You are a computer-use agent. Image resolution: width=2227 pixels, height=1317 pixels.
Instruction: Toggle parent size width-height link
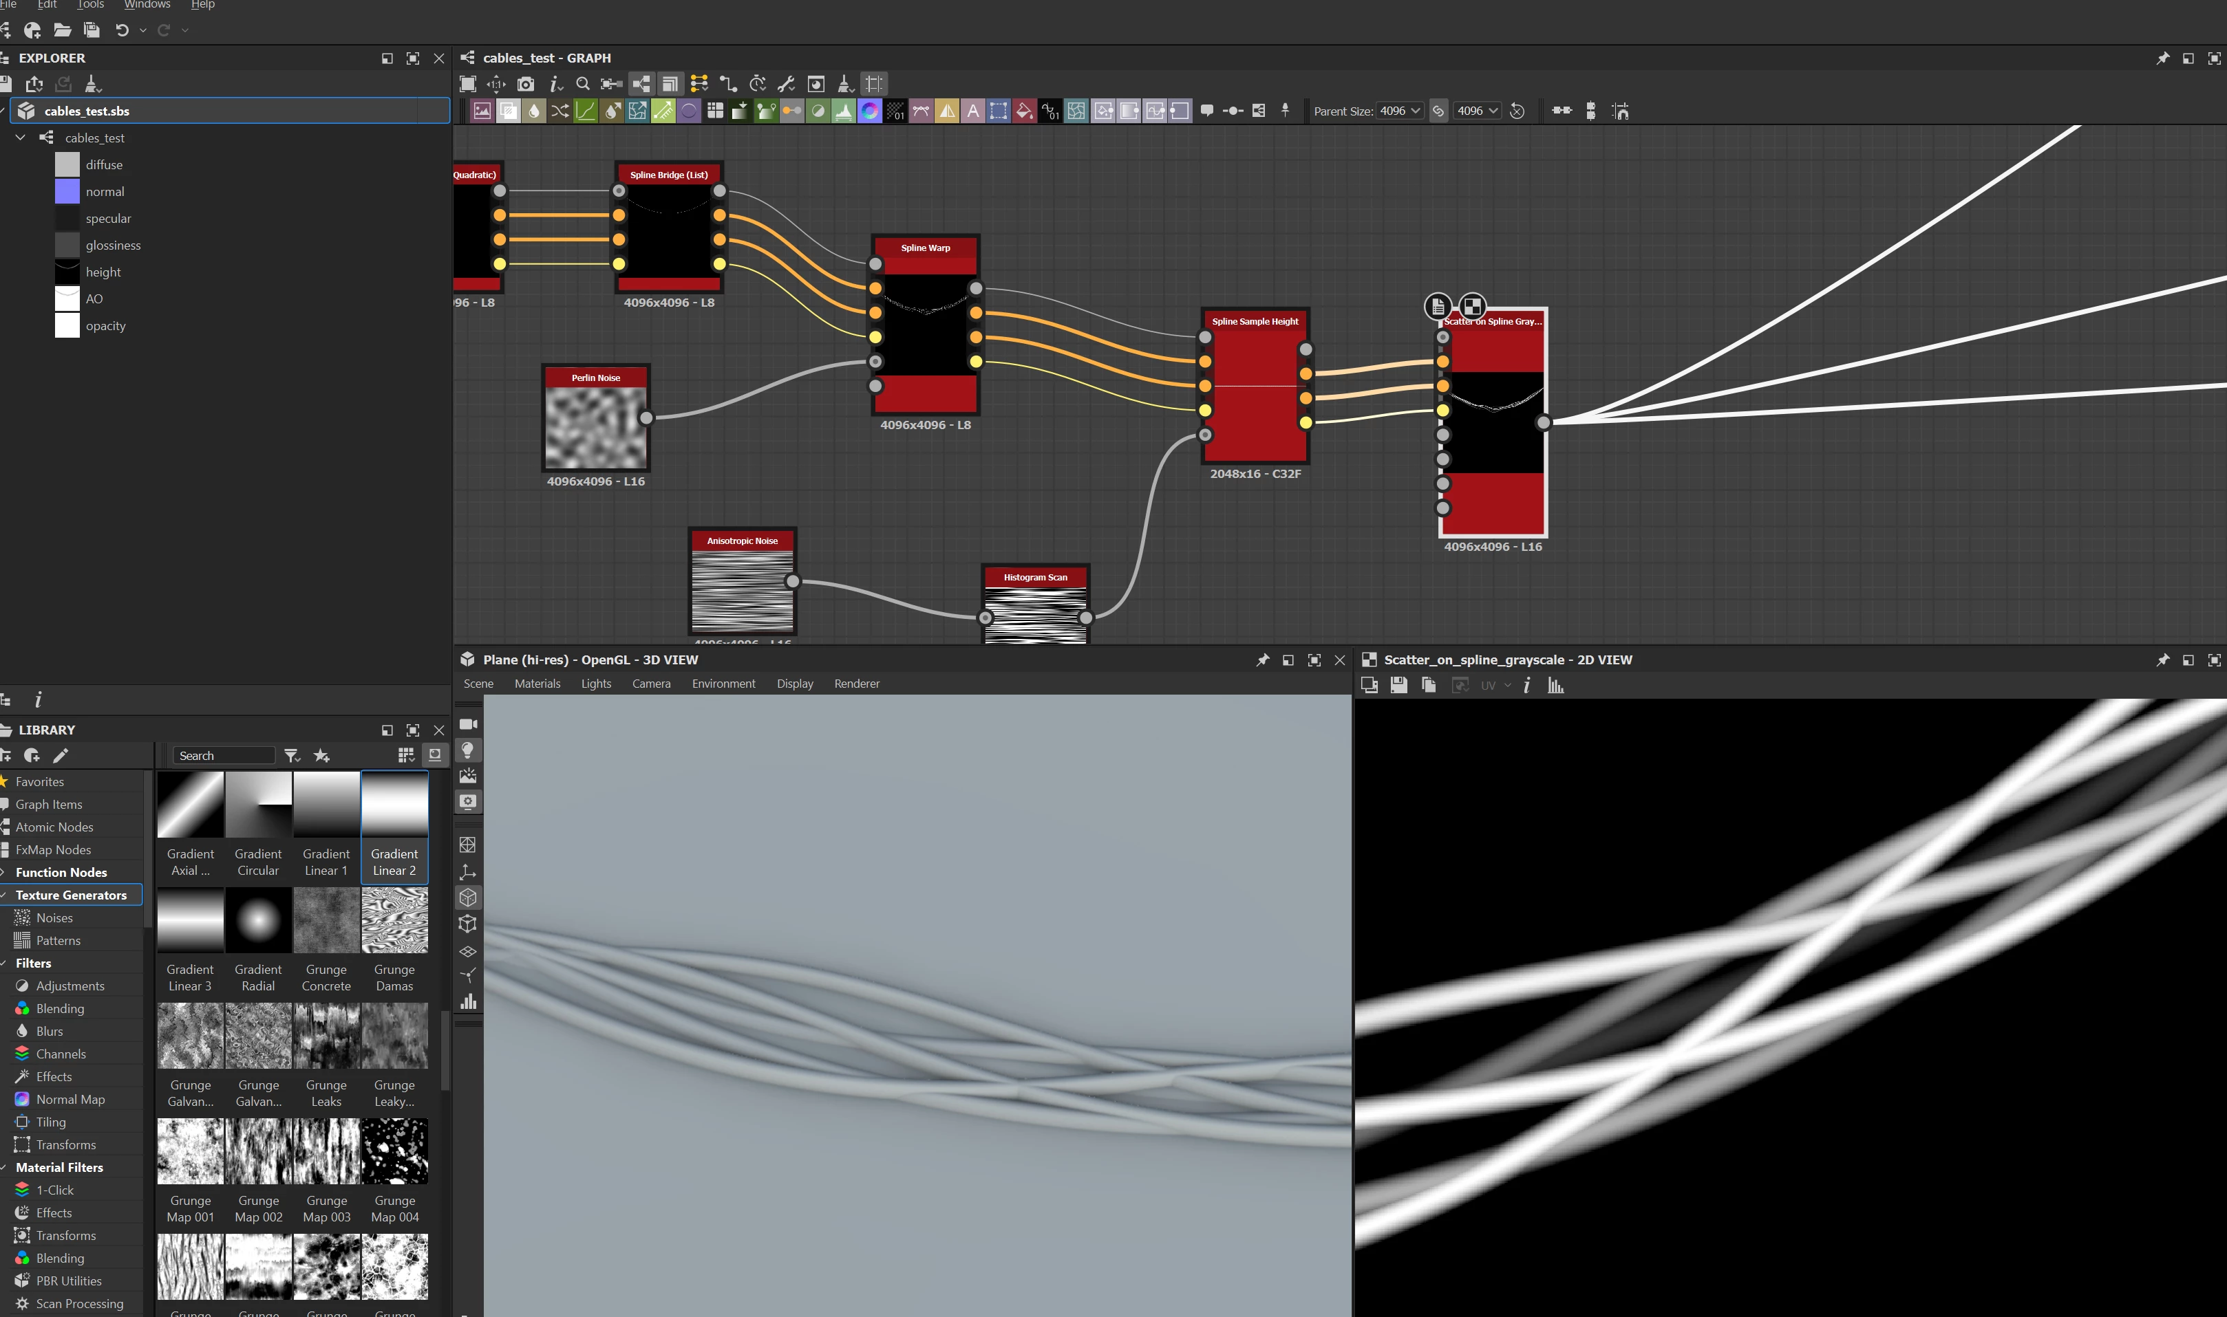pyautogui.click(x=1438, y=111)
